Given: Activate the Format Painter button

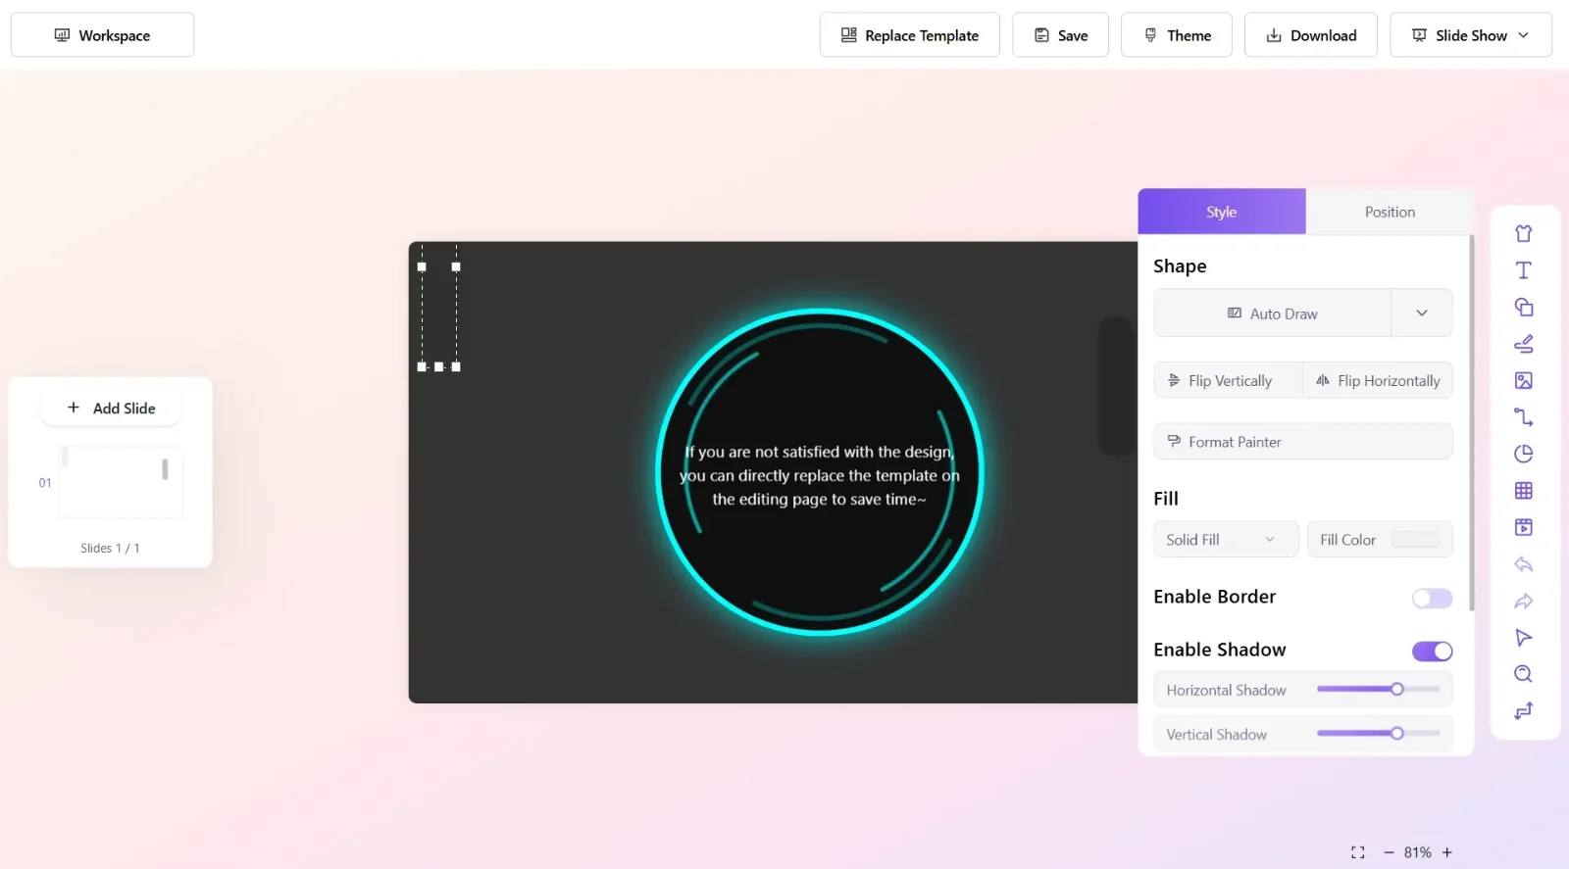Looking at the screenshot, I should [x=1303, y=442].
